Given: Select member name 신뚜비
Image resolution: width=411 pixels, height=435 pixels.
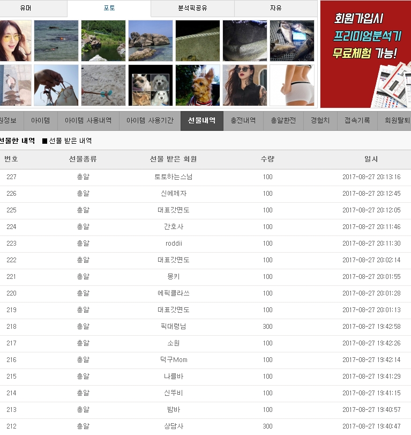Looking at the screenshot, I should (174, 393).
